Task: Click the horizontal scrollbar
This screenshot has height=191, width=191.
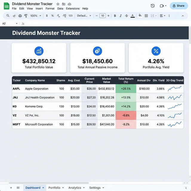Action: [49, 183]
